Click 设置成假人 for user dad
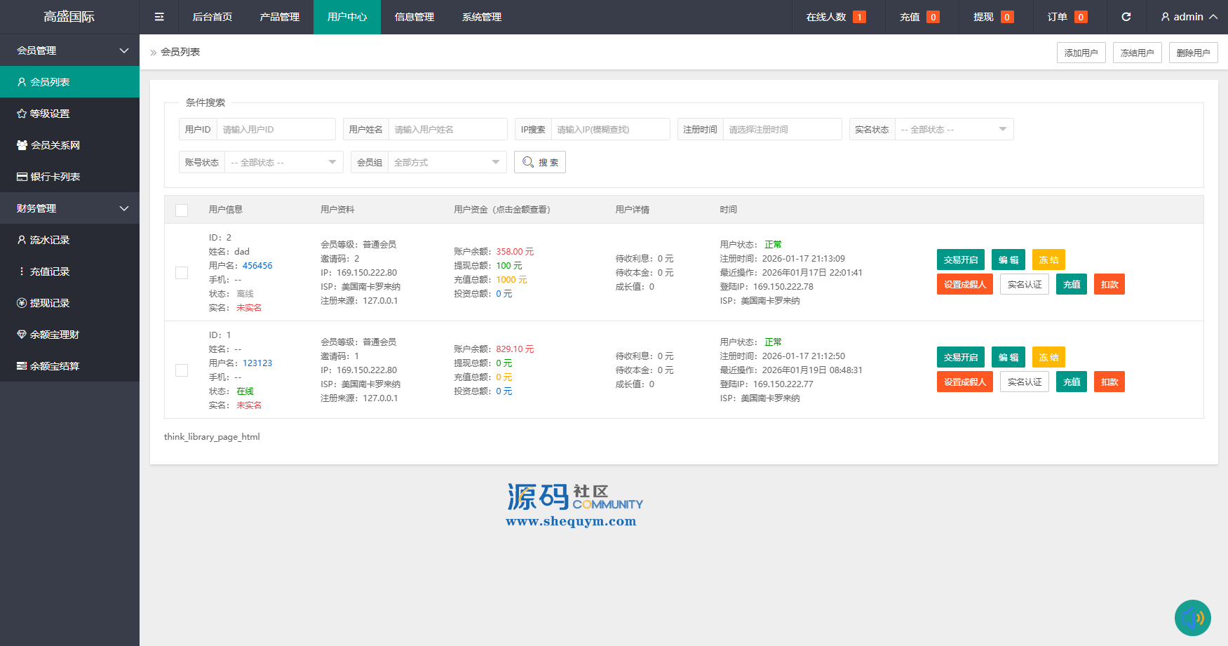The width and height of the screenshot is (1228, 646). pos(964,285)
